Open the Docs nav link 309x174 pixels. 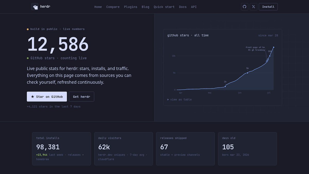183,7
